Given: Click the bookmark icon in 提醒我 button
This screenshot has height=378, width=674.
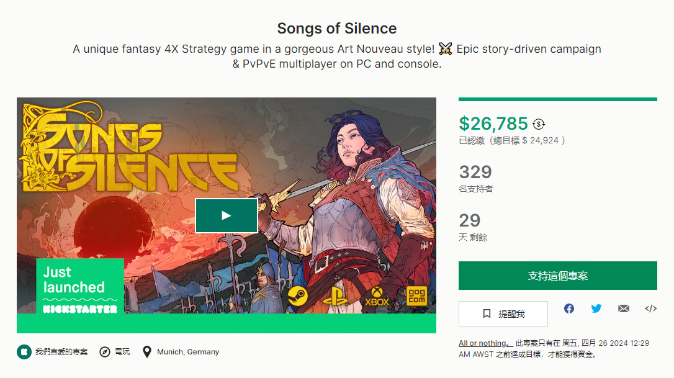Looking at the screenshot, I should click(x=487, y=314).
